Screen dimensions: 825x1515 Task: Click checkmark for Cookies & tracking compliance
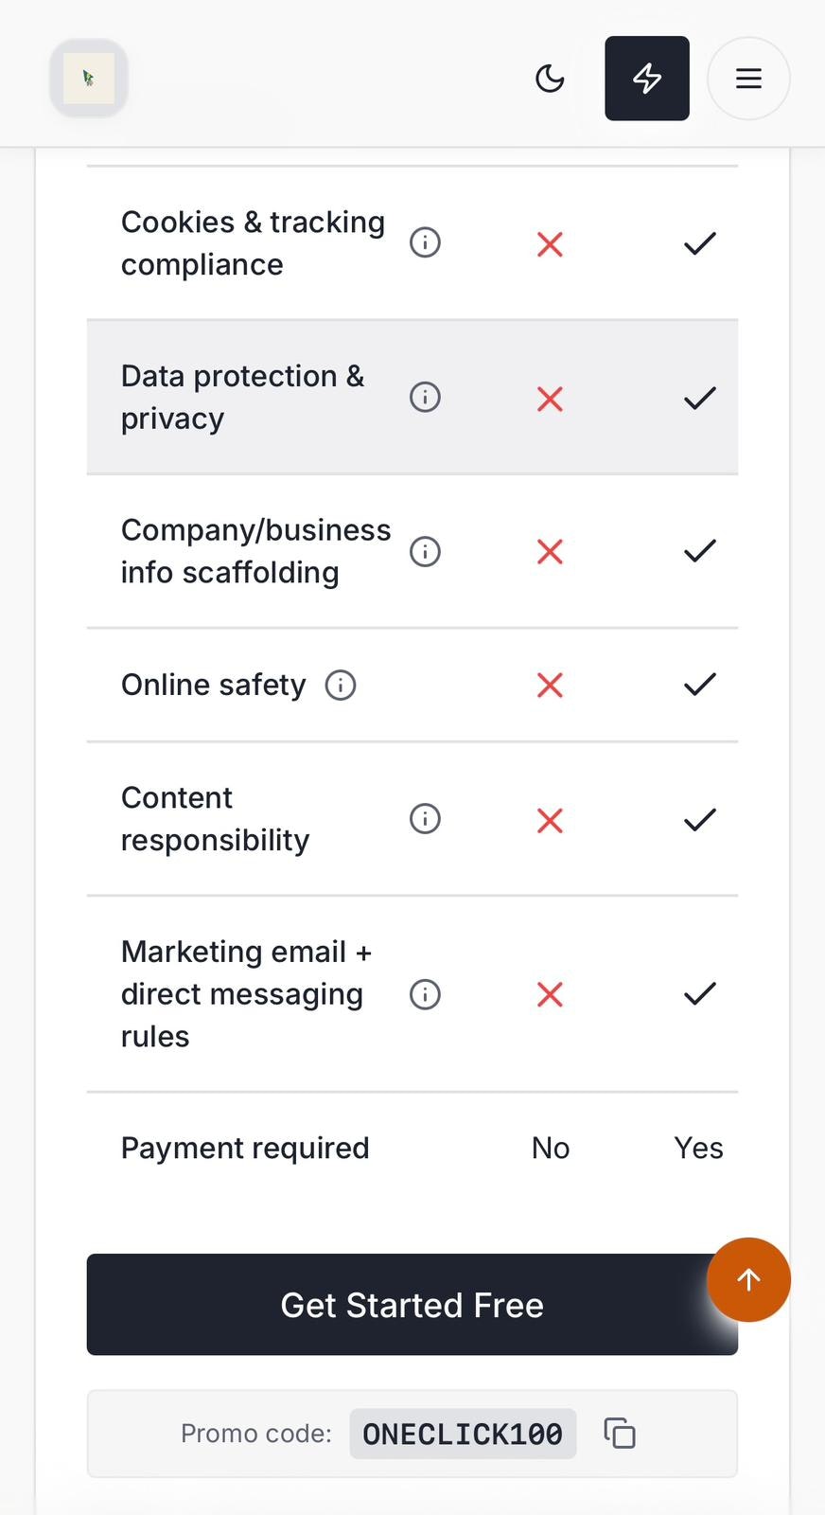click(x=699, y=243)
